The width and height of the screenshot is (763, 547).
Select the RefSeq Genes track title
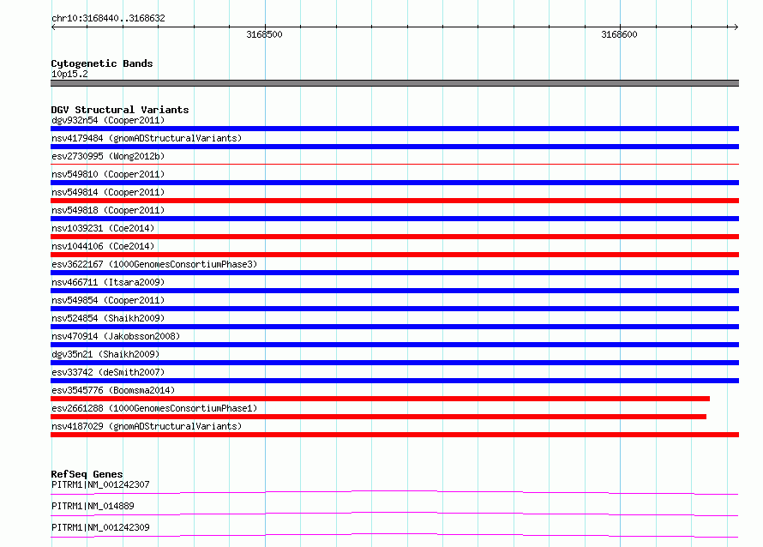(87, 474)
